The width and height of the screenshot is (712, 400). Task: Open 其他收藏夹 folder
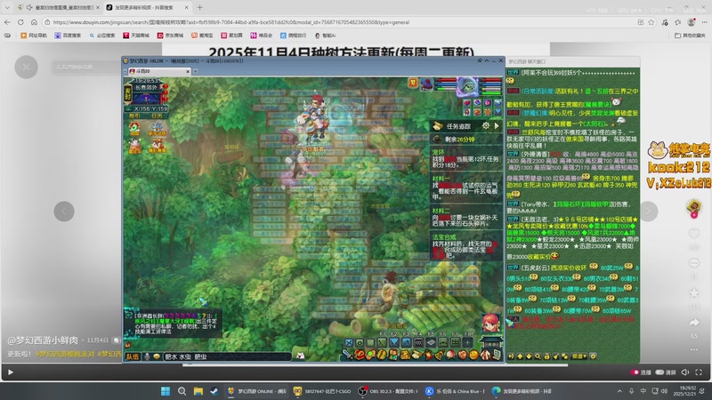pos(690,35)
